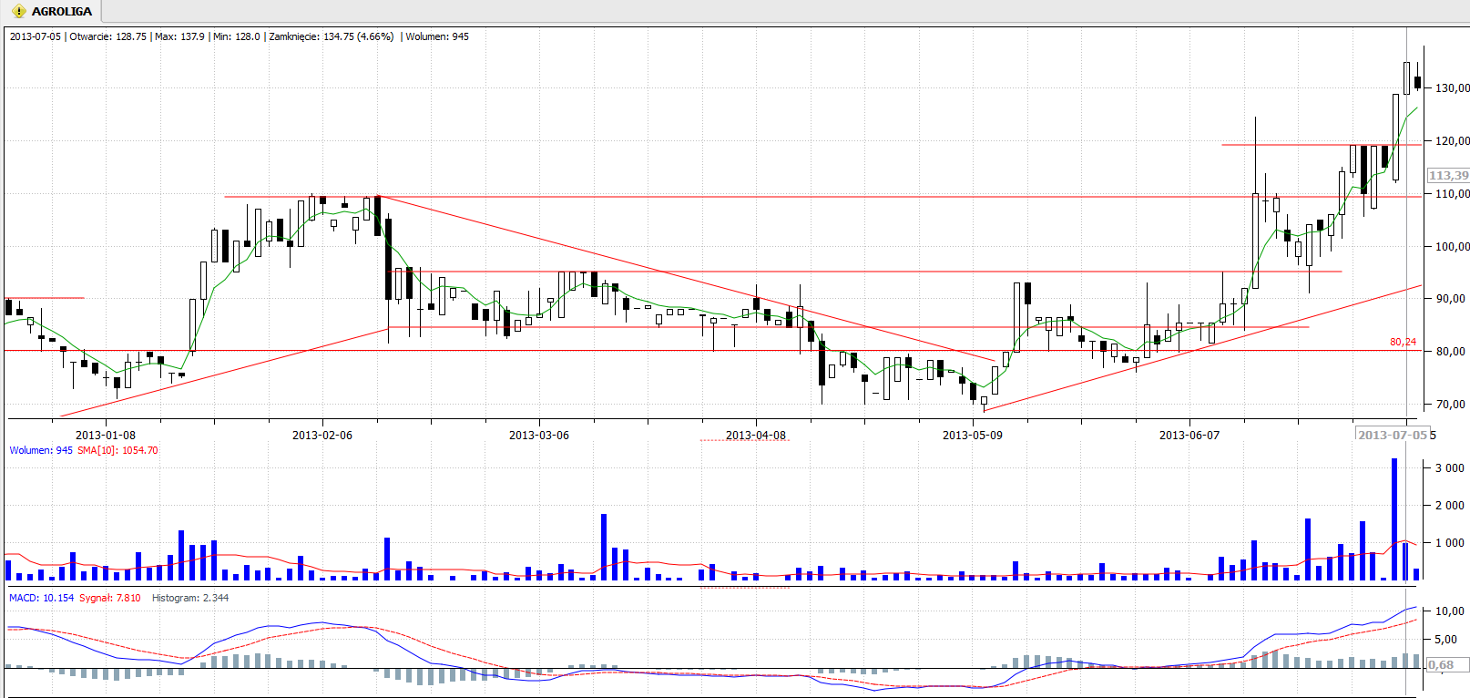The height and width of the screenshot is (698, 1470).
Task: Click the 2013-02-06 date axis label
Action: coord(322,436)
